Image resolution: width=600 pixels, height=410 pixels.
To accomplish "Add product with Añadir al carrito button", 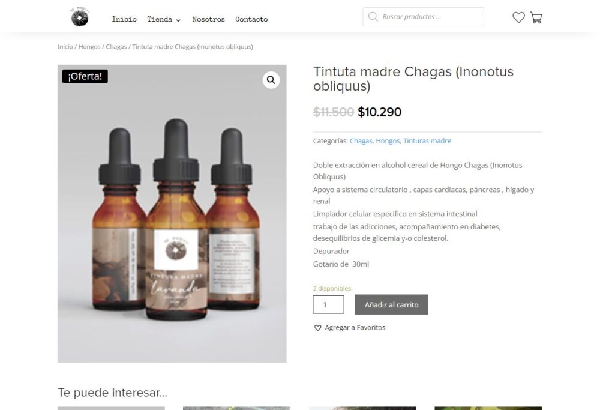I will (x=391, y=305).
